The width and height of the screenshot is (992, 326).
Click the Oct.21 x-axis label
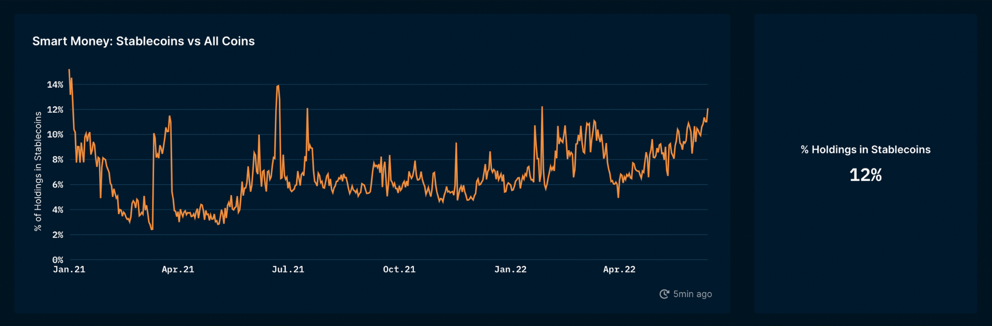click(x=399, y=269)
